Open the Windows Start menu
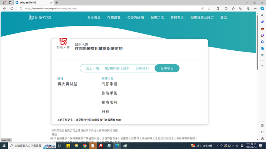The image size is (266, 149). coord(4,146)
